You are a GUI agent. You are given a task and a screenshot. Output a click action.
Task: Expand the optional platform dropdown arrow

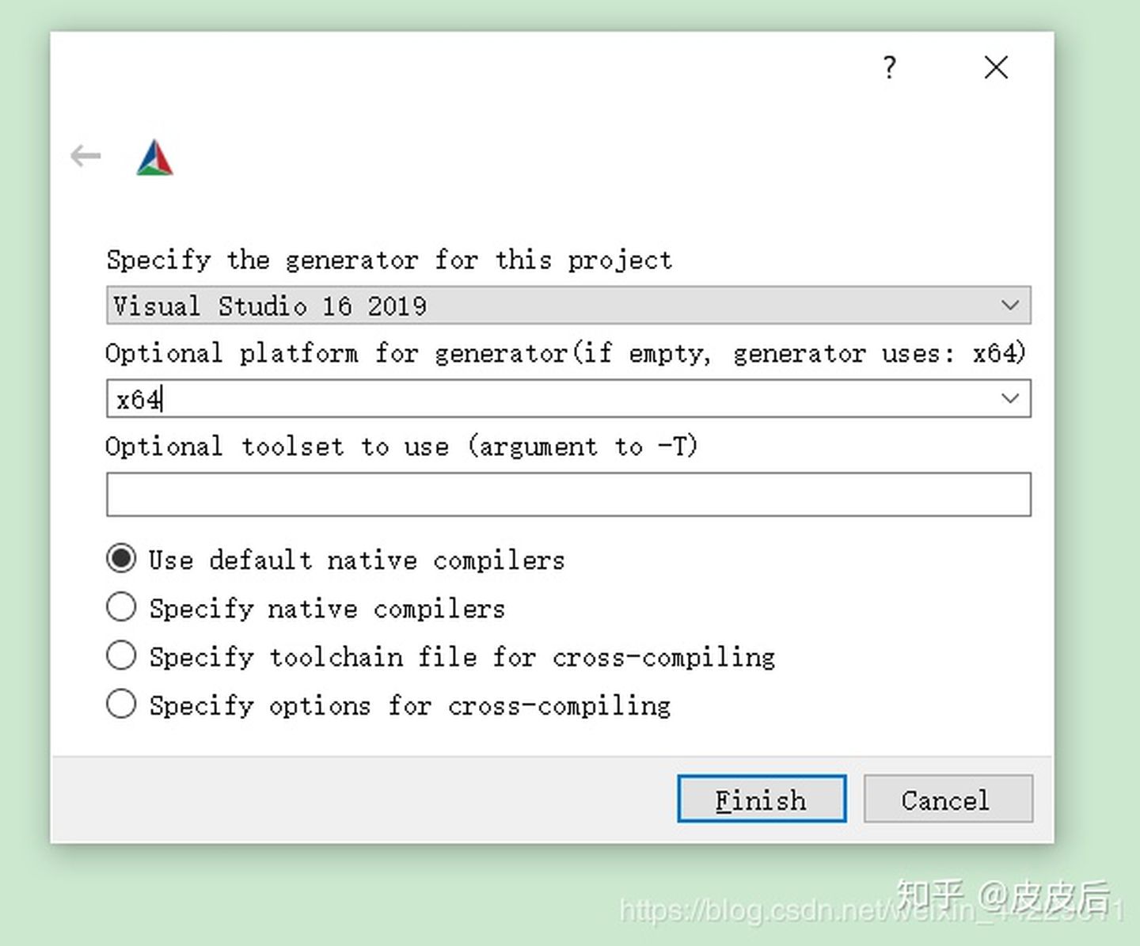tap(1009, 398)
